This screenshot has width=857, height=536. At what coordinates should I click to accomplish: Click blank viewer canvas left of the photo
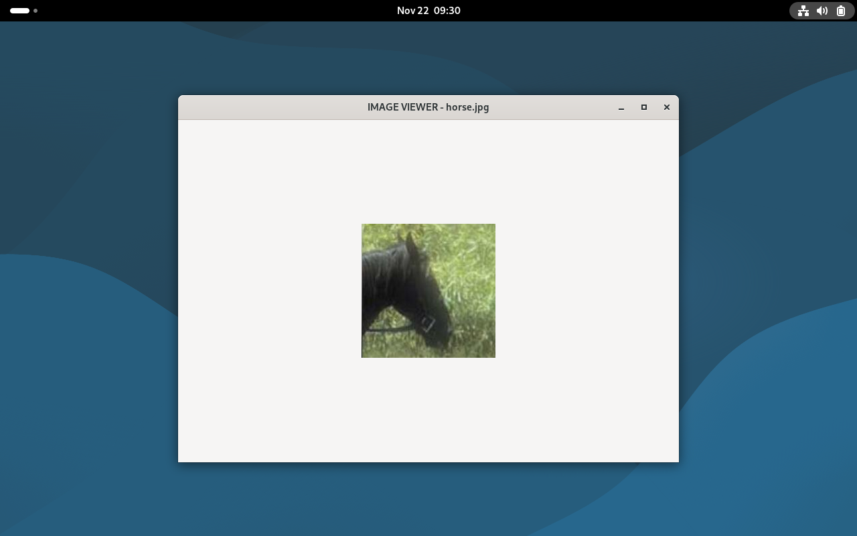click(268, 291)
